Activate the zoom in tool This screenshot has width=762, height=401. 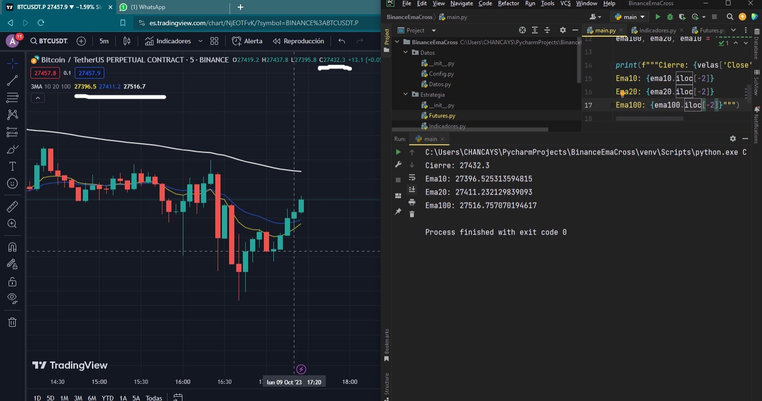(12, 224)
